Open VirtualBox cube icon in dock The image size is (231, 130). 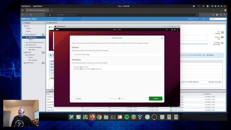point(140,117)
